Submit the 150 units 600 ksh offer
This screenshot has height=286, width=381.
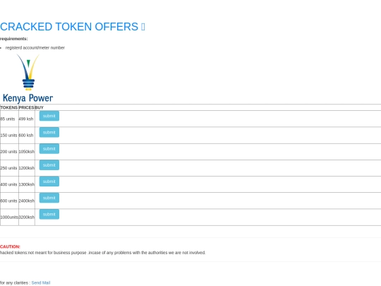pyautogui.click(x=49, y=132)
